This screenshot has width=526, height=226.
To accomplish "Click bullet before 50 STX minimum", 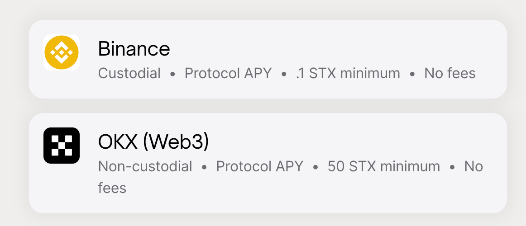I will point(316,167).
